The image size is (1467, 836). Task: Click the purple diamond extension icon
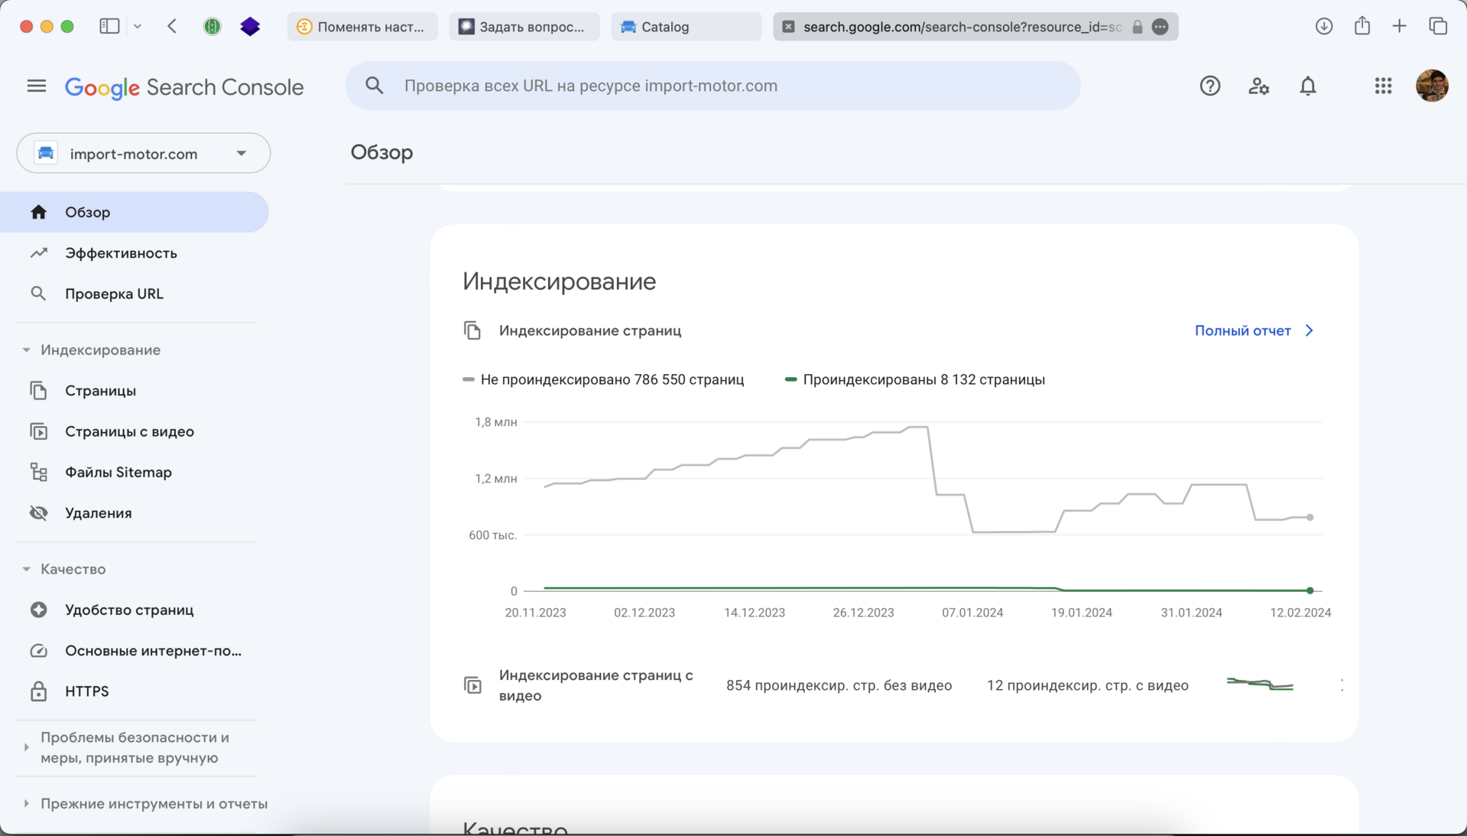250,26
